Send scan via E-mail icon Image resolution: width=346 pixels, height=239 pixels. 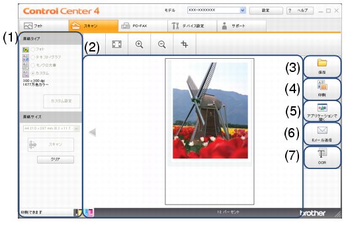tap(322, 134)
